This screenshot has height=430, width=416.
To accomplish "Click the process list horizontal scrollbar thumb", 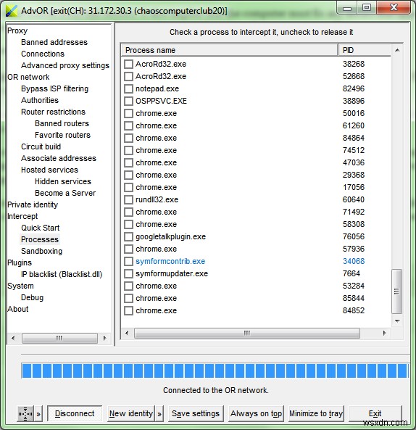I will tap(247, 333).
